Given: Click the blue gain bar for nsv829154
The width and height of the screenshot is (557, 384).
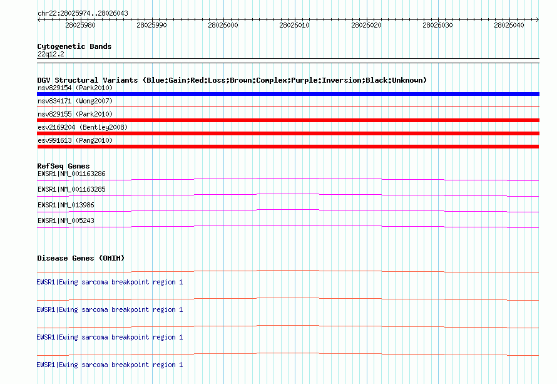Looking at the screenshot, I should pyautogui.click(x=288, y=94).
